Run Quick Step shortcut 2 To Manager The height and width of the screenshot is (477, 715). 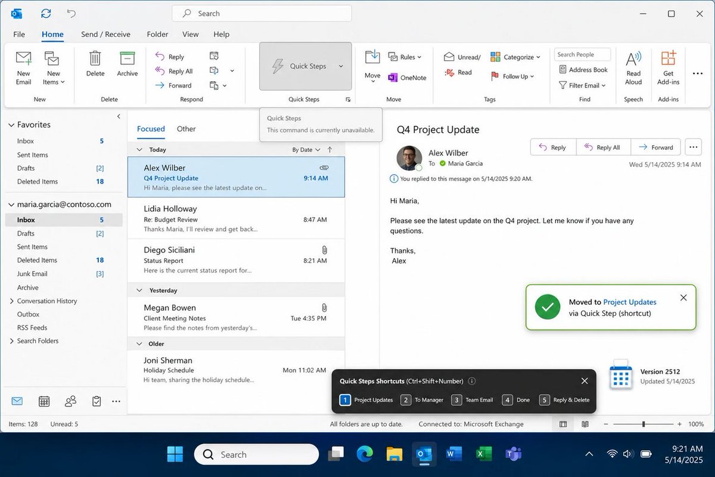click(x=422, y=400)
